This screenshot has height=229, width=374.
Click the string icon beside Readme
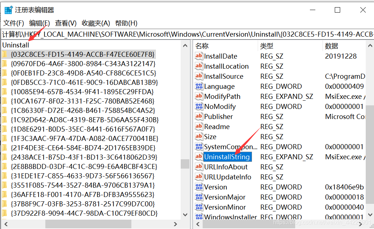tap(199, 126)
